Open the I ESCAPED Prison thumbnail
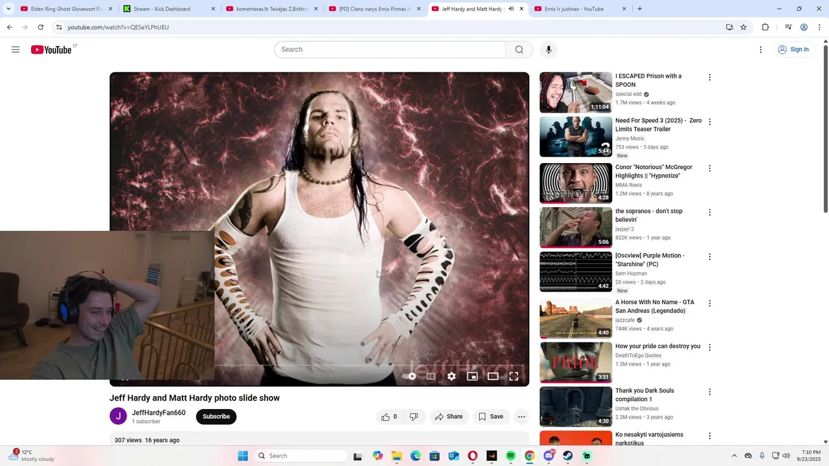 pyautogui.click(x=576, y=93)
